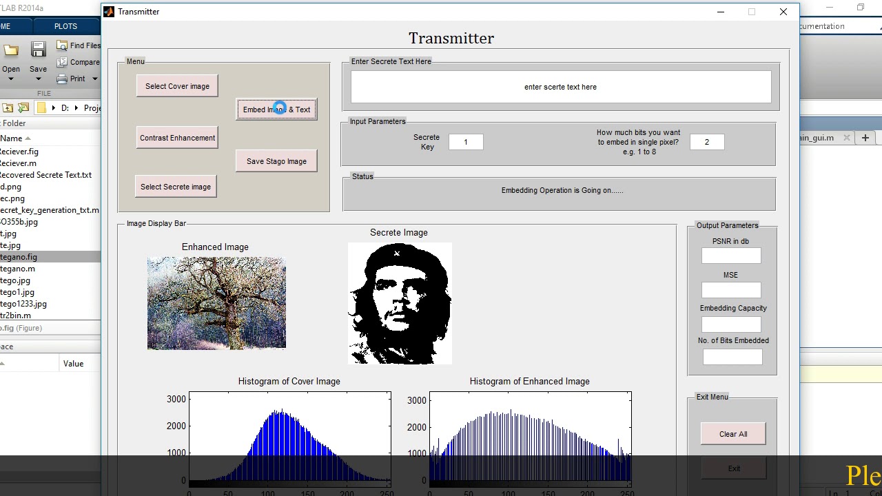Select the highlighted stegano.fig file
882x496 pixels.
50,257
